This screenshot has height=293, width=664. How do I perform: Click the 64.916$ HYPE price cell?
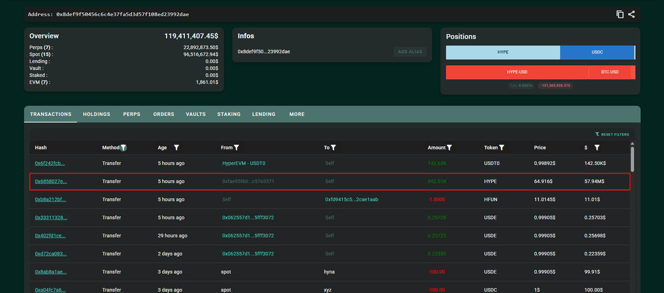543,182
